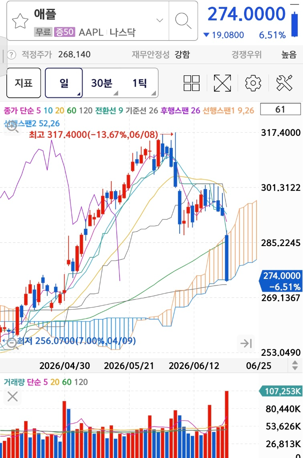
Task: Tap the 경쟁우위 높음 label
Action: [264, 54]
